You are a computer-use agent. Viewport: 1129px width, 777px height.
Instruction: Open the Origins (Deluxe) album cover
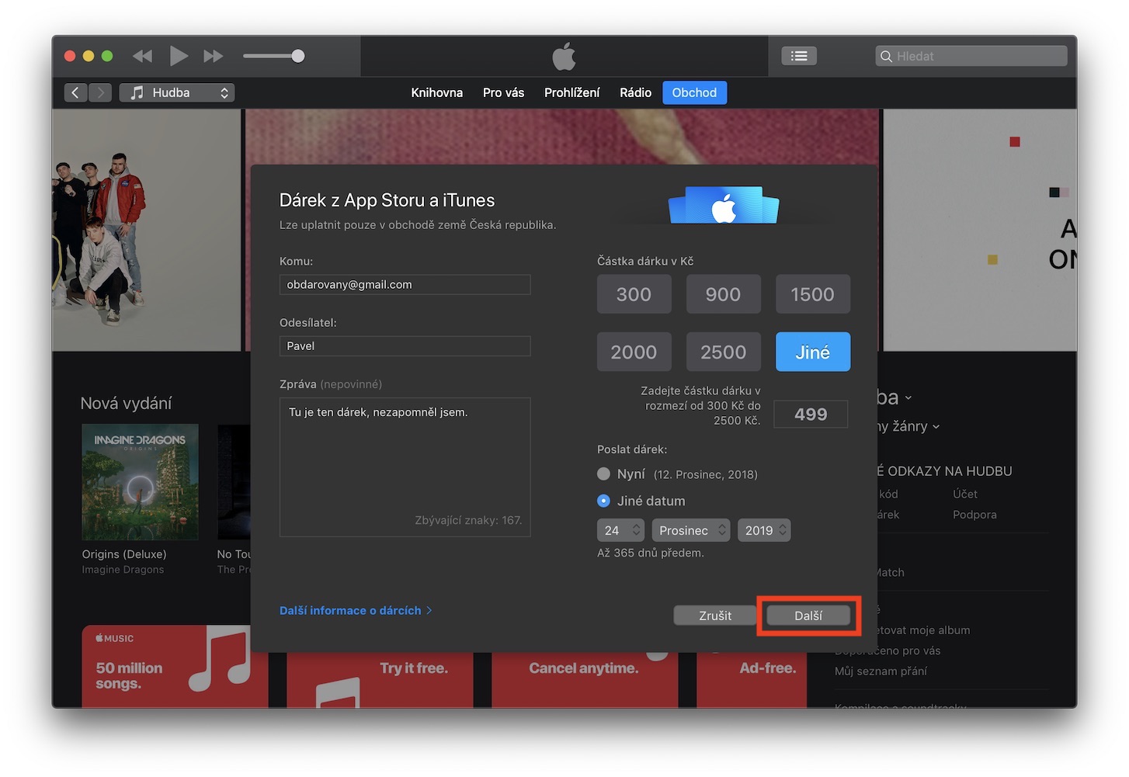[140, 481]
